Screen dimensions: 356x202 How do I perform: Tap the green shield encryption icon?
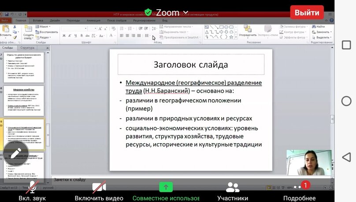tap(148, 12)
